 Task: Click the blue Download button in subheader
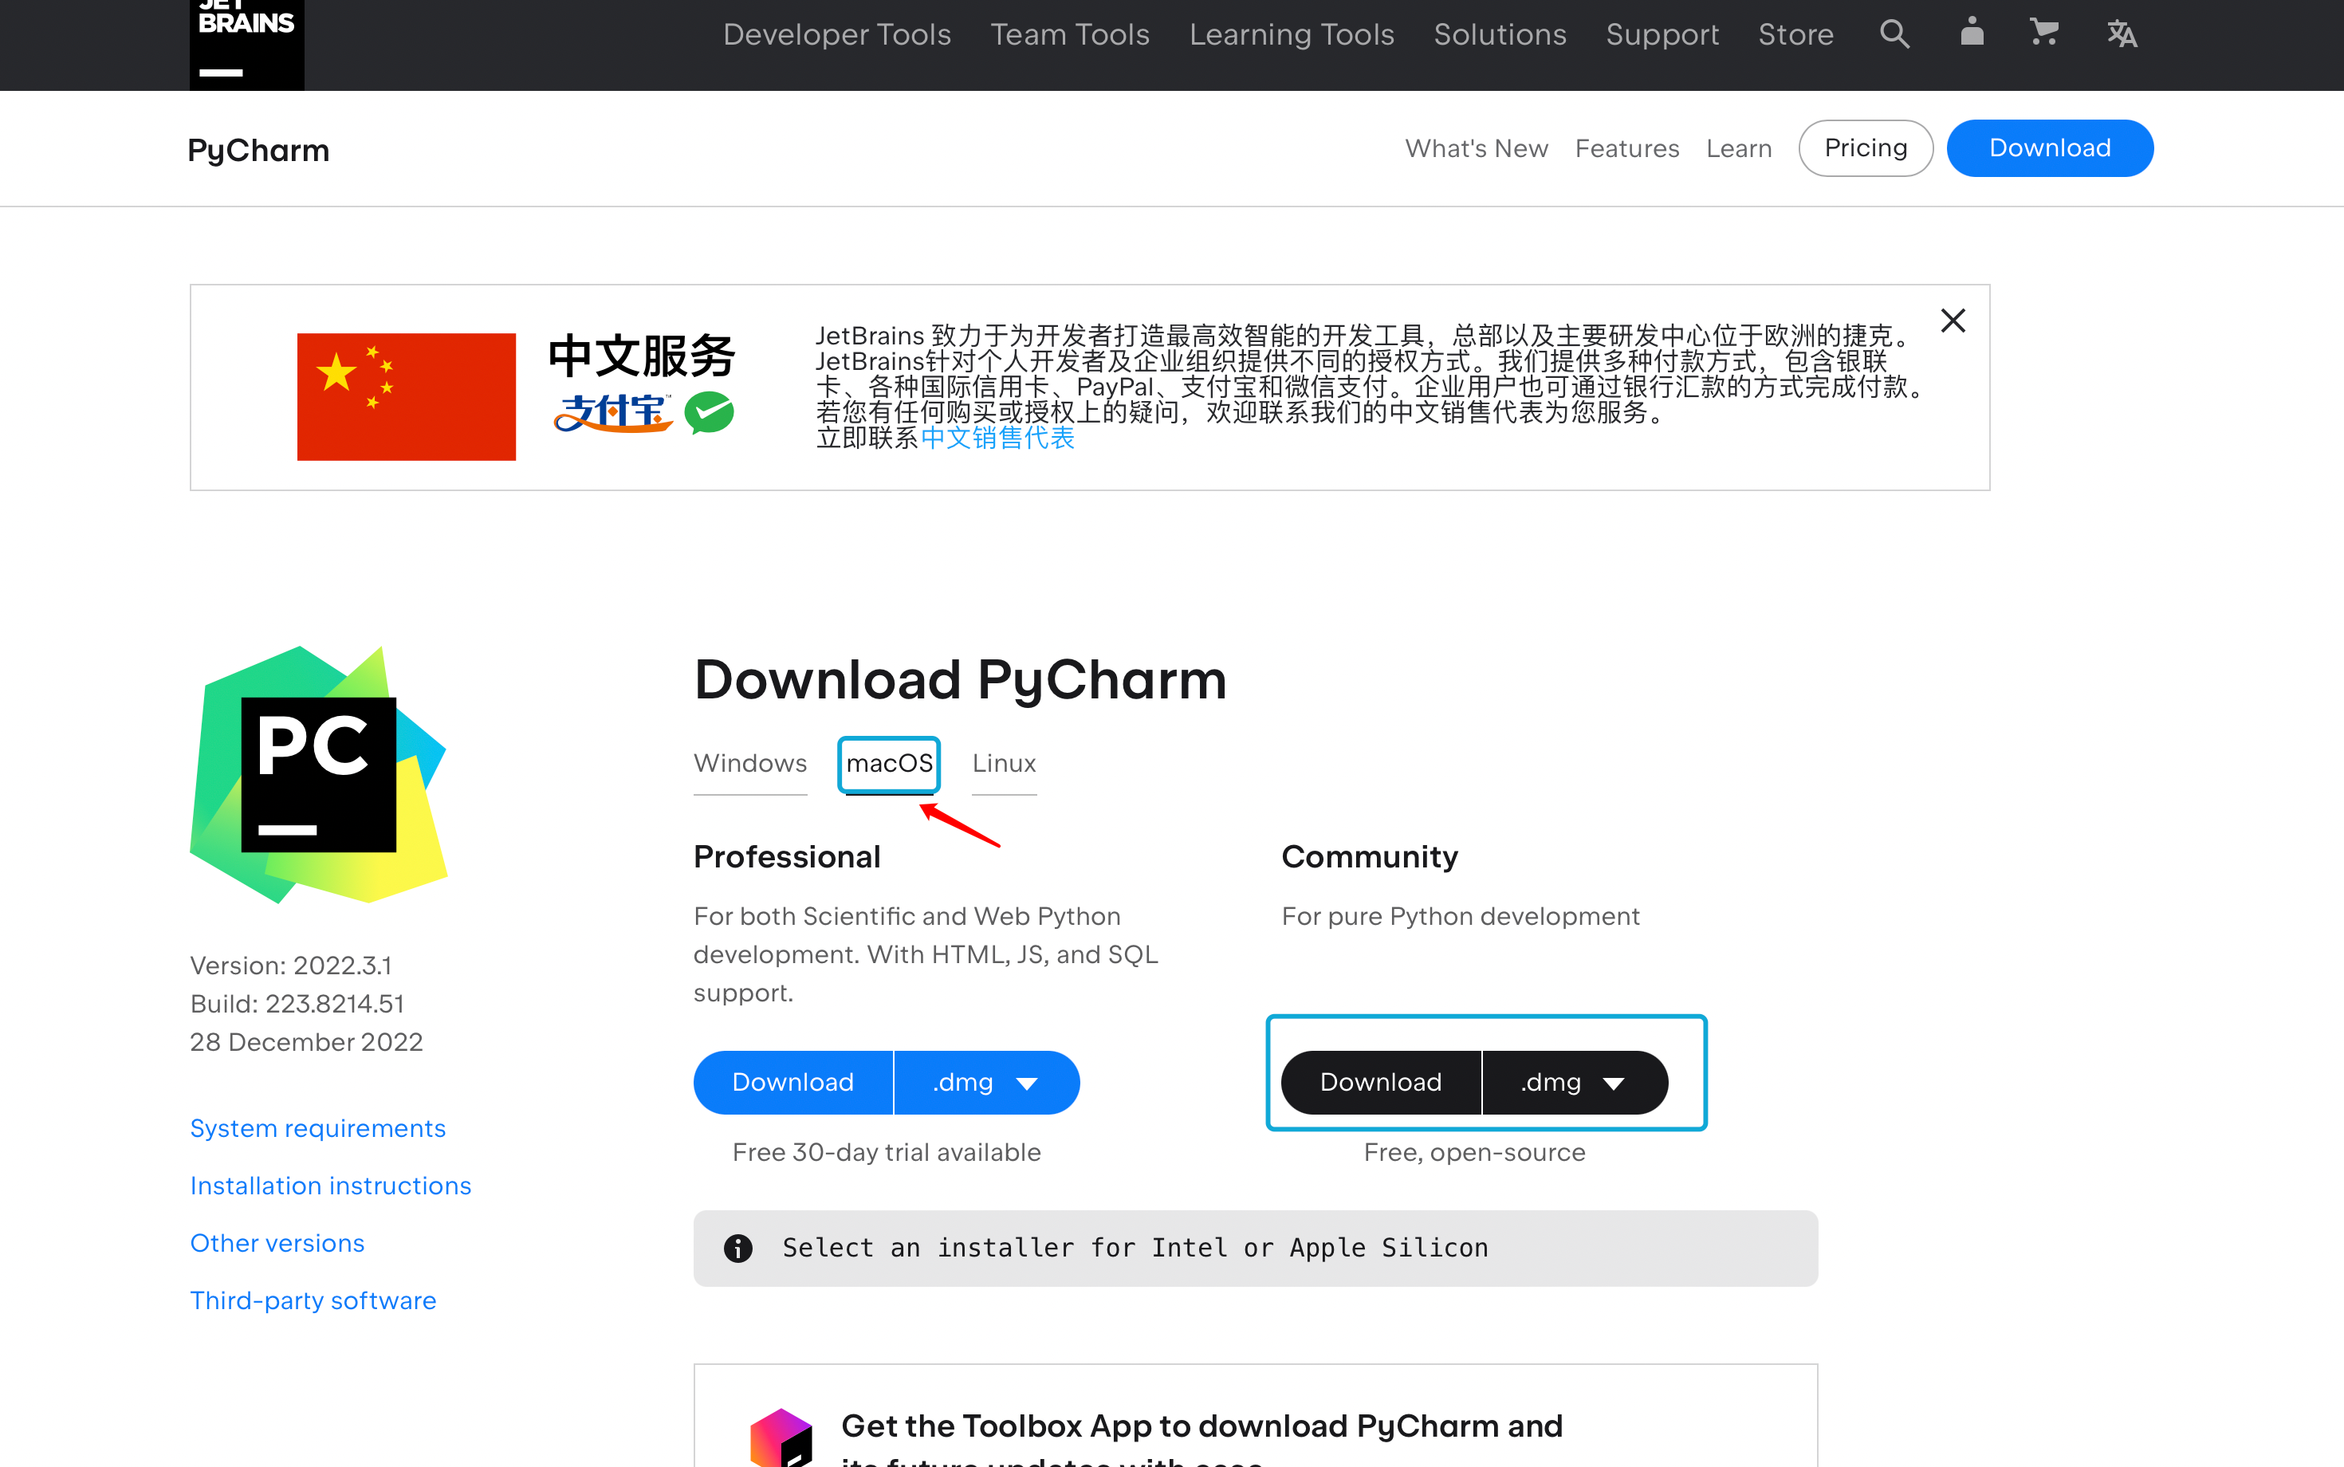pyautogui.click(x=2050, y=148)
